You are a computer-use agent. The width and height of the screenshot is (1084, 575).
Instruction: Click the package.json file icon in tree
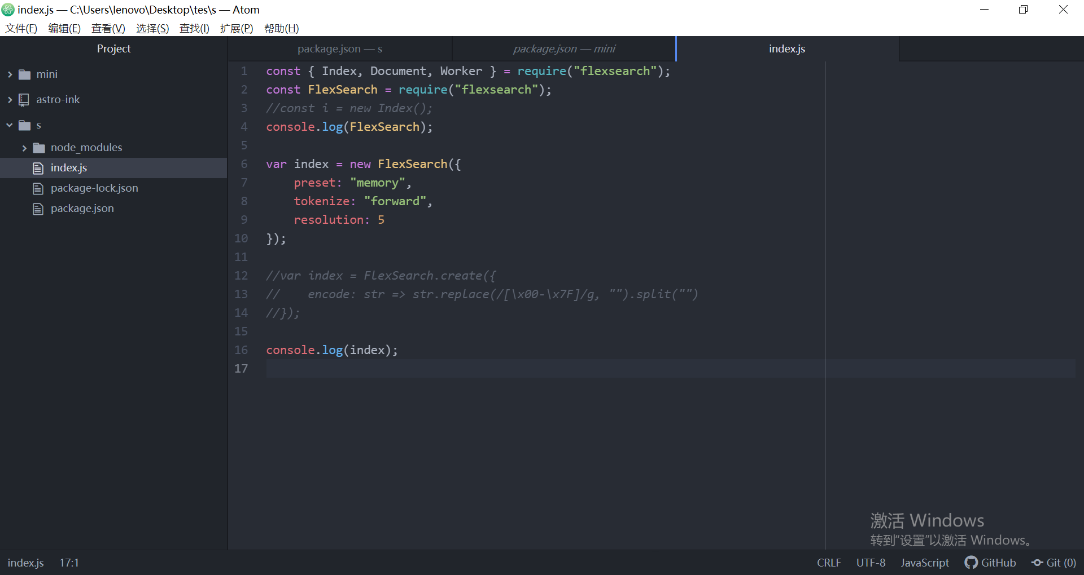[38, 208]
